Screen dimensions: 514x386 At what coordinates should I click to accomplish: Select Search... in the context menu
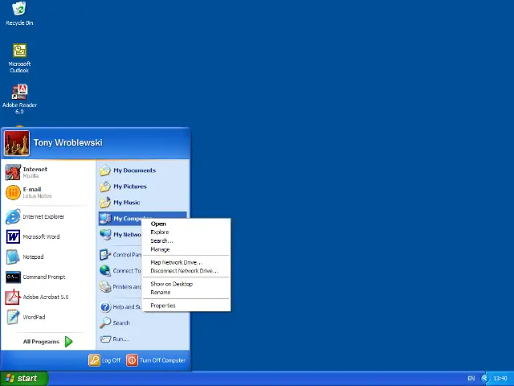click(186, 240)
